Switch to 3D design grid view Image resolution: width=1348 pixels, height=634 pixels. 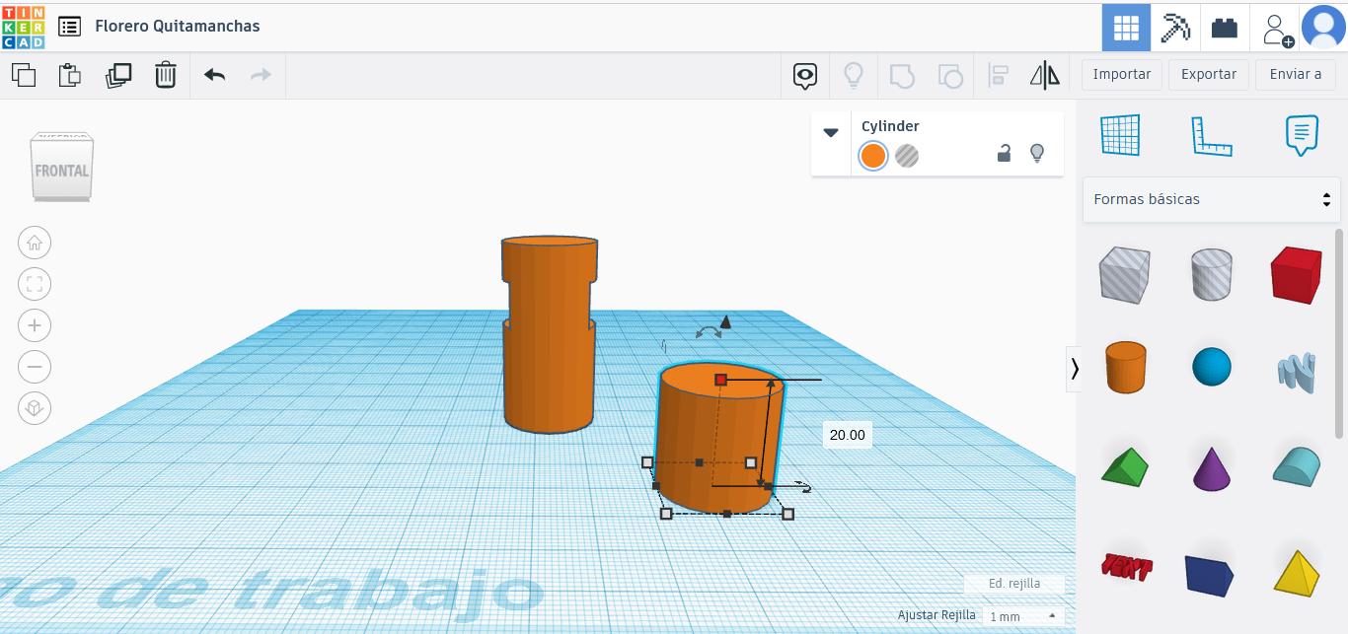tap(1126, 28)
